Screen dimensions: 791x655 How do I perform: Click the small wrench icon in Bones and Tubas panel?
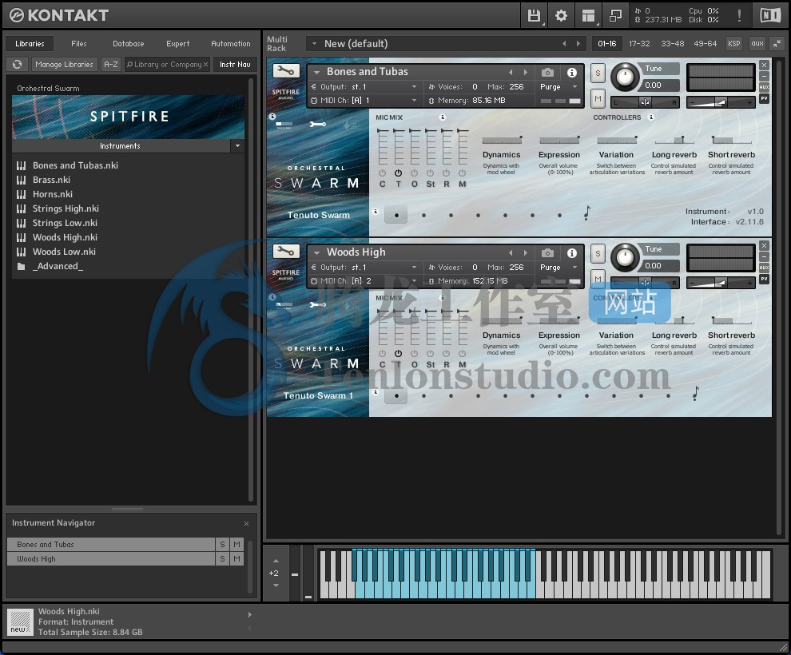tap(318, 124)
